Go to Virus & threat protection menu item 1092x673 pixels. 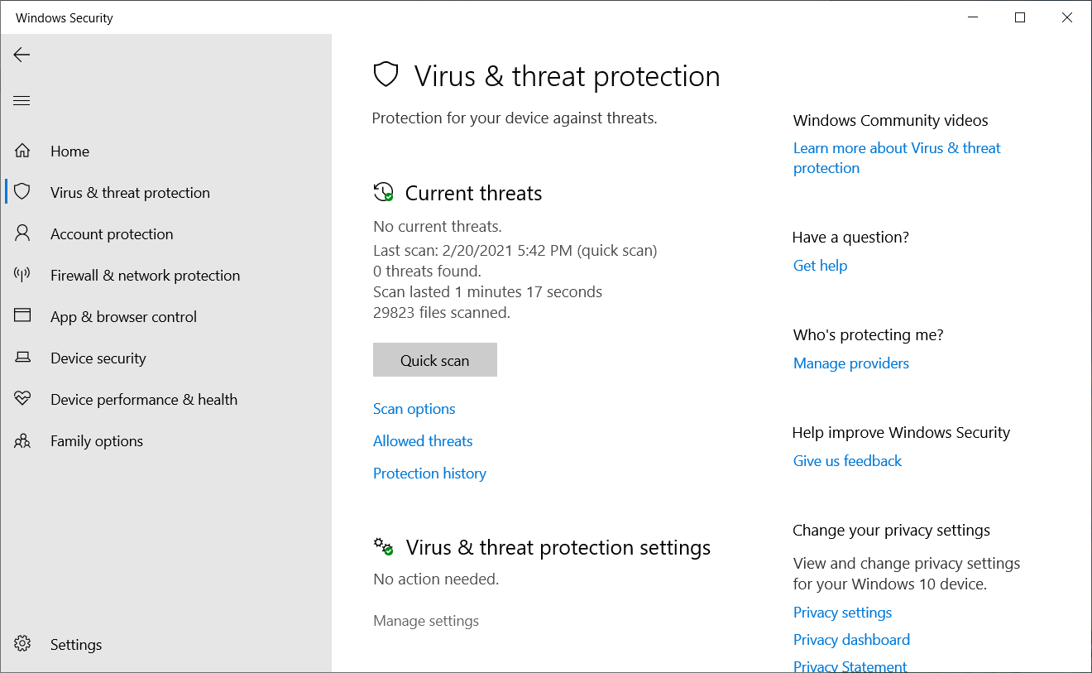coord(130,192)
